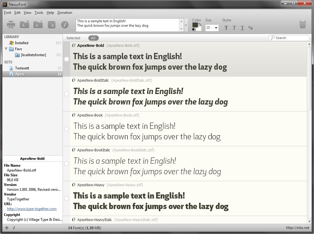314x234 pixels.
Task: Open the Tools menu
Action: coord(39,13)
